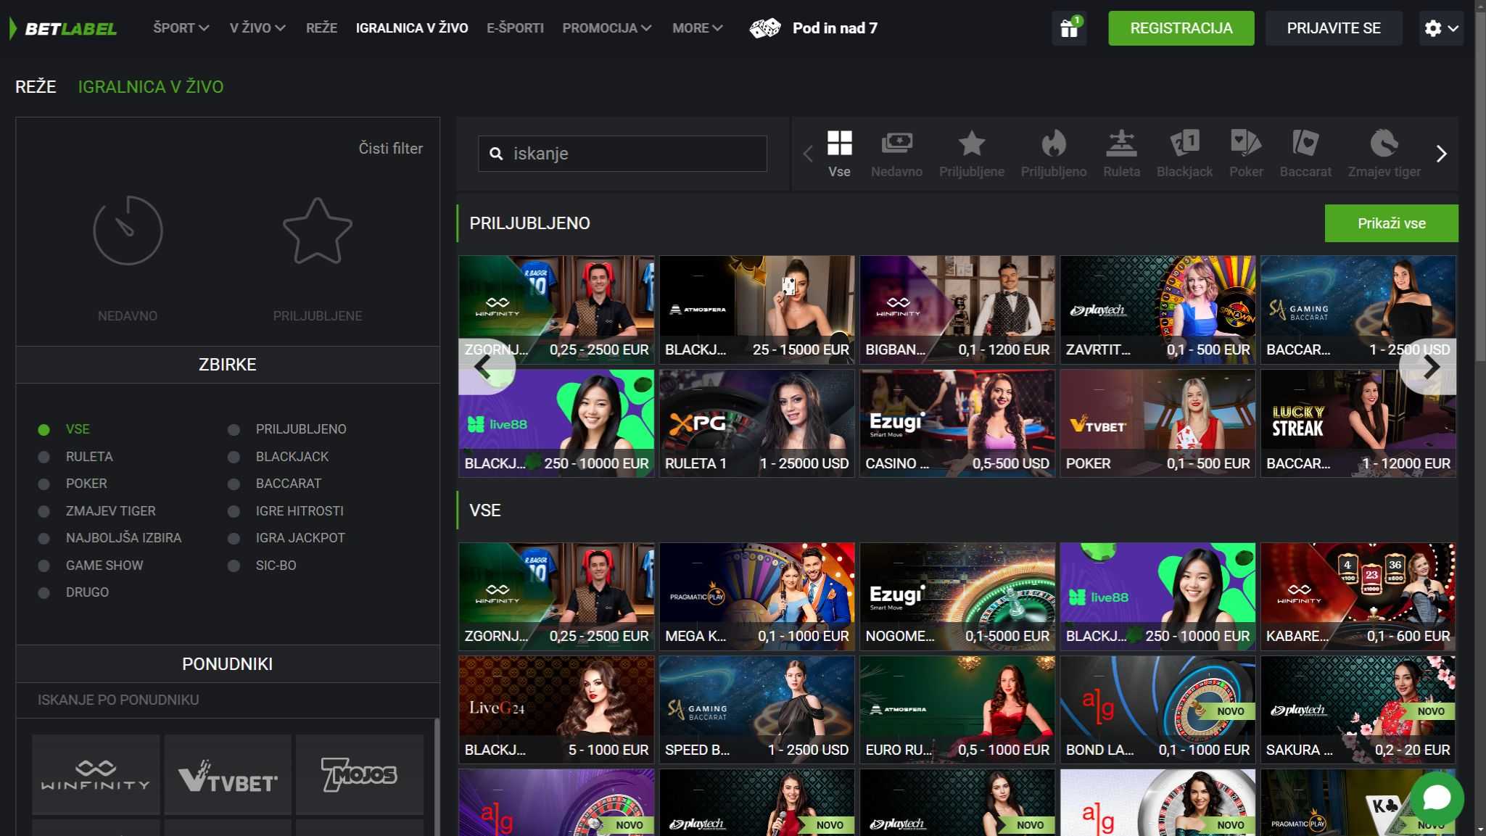Select the Poker category icon

point(1246,154)
